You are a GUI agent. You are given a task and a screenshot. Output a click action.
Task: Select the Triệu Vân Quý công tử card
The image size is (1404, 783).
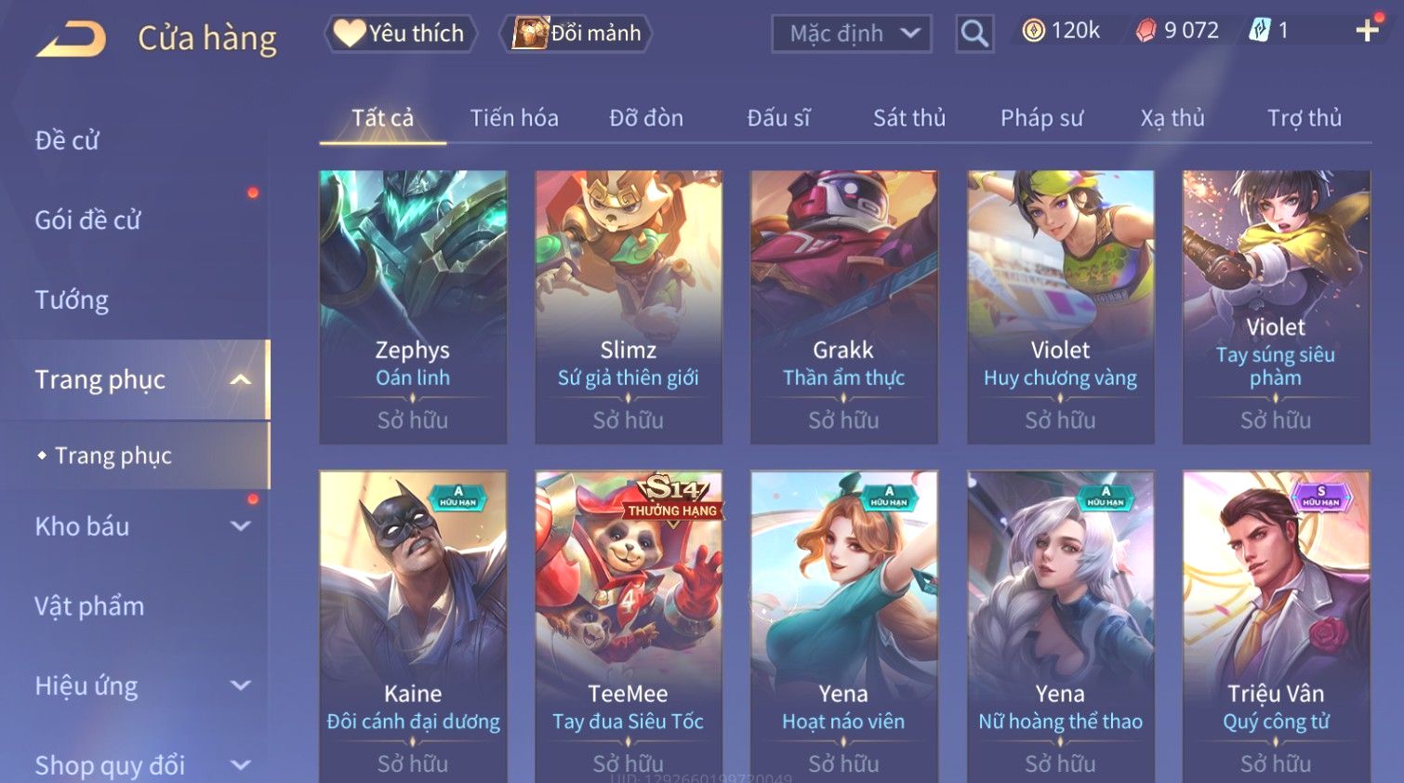[1276, 627]
